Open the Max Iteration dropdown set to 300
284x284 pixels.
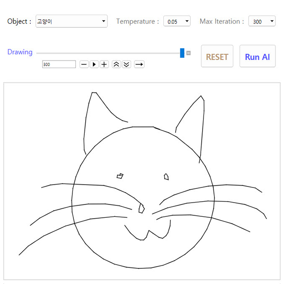262,21
